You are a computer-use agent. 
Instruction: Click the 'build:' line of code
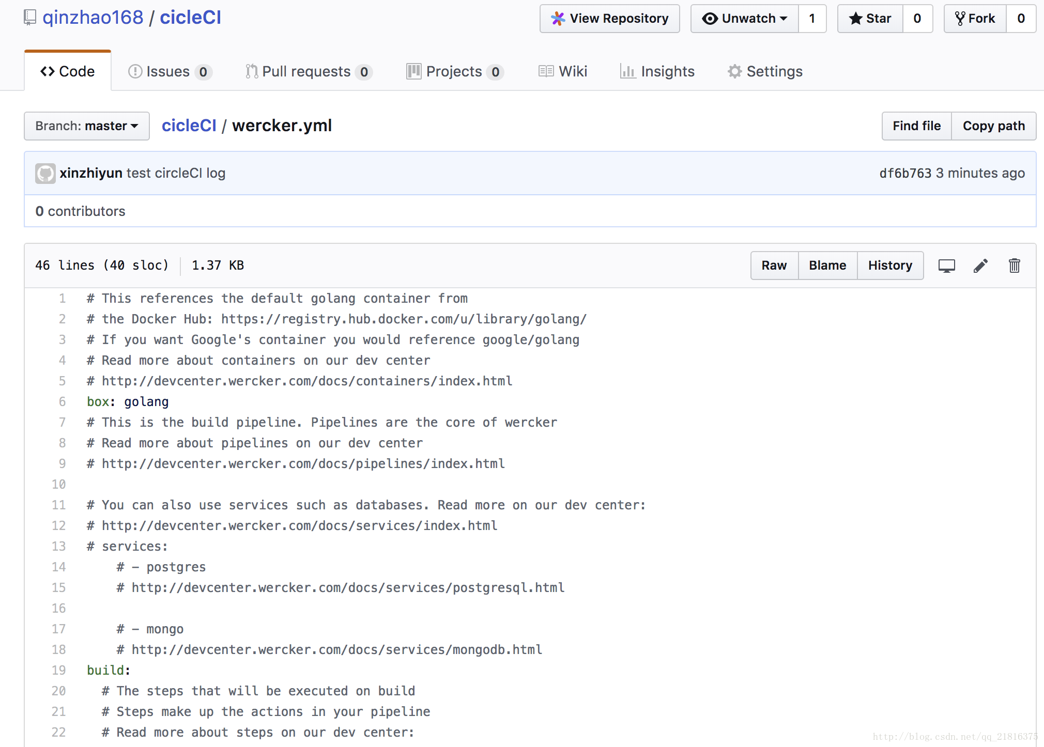pos(109,671)
